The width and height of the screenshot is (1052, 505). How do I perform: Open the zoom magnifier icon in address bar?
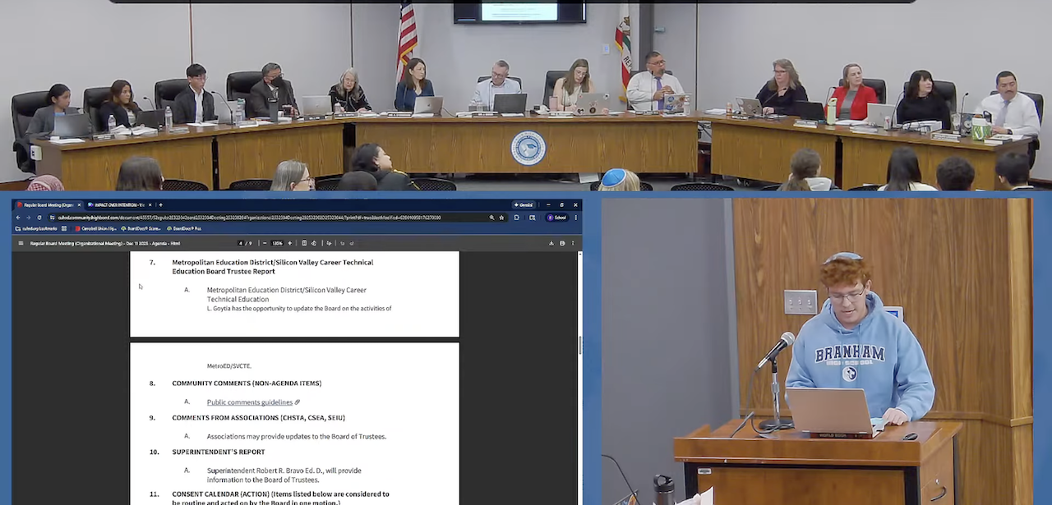pyautogui.click(x=491, y=218)
